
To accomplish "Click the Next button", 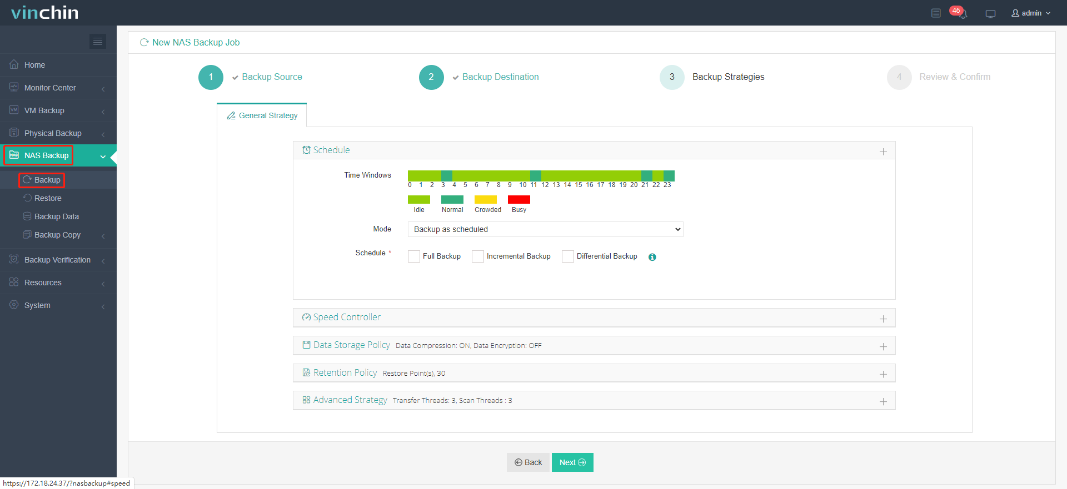I will [572, 462].
